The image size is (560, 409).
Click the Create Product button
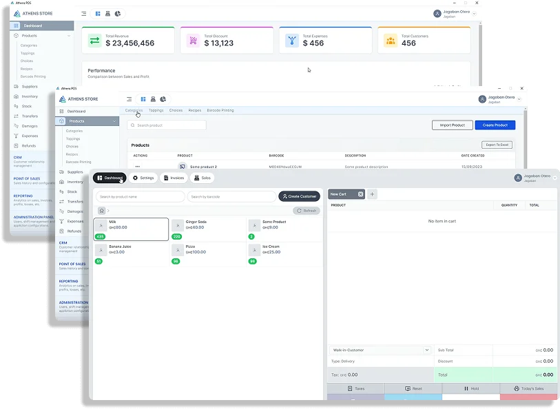495,125
